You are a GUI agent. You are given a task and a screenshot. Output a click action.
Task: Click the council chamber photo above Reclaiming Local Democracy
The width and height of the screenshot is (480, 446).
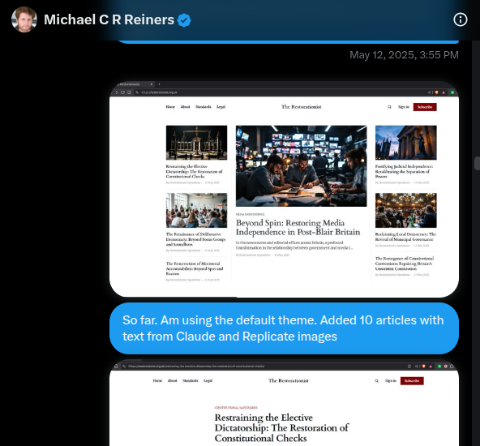coord(406,210)
